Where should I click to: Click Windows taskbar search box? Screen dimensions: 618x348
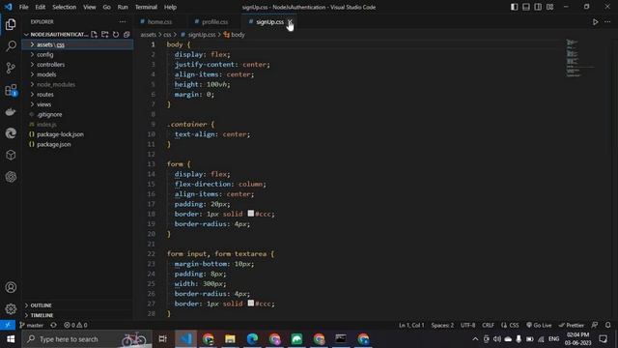click(87, 339)
